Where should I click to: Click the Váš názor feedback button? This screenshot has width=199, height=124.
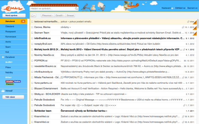pyautogui.click(x=13, y=97)
